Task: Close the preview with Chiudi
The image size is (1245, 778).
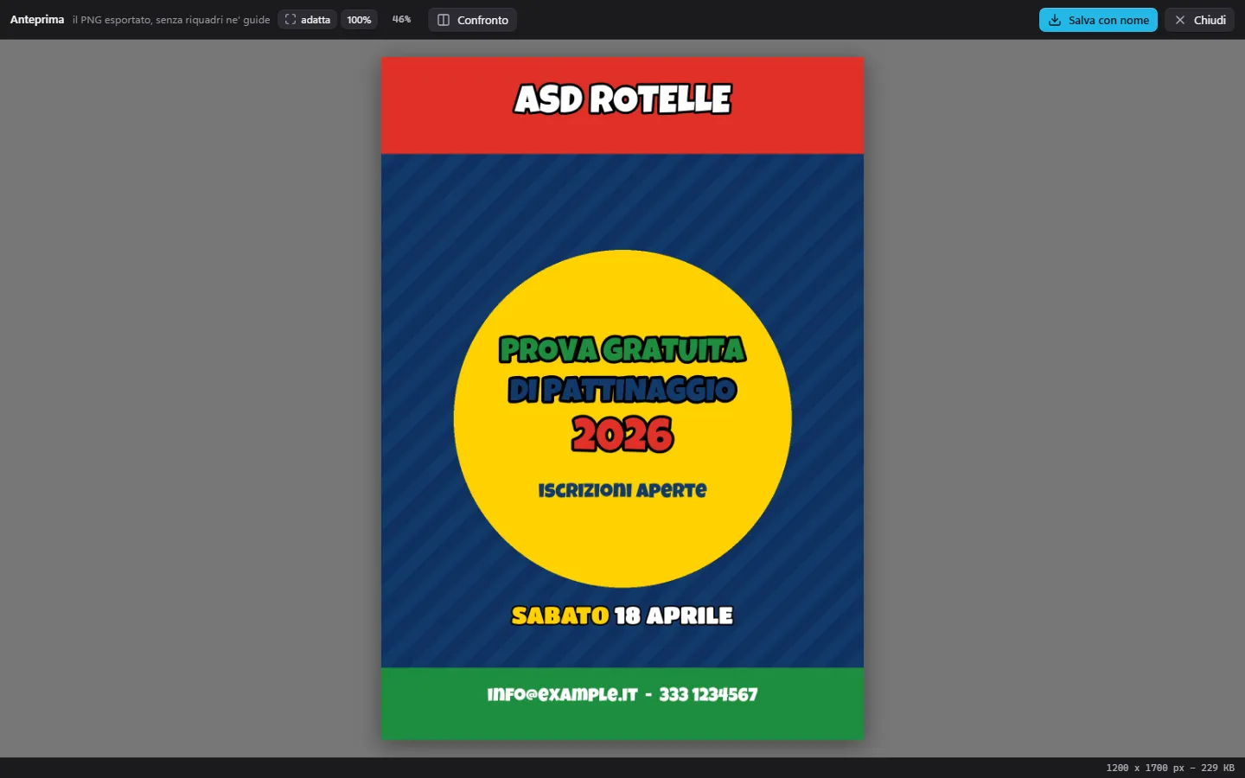Action: pos(1199,20)
